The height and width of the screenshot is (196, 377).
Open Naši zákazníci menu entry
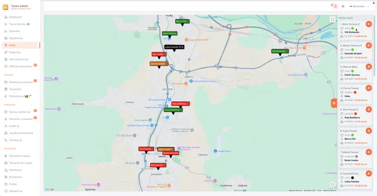tap(17, 59)
